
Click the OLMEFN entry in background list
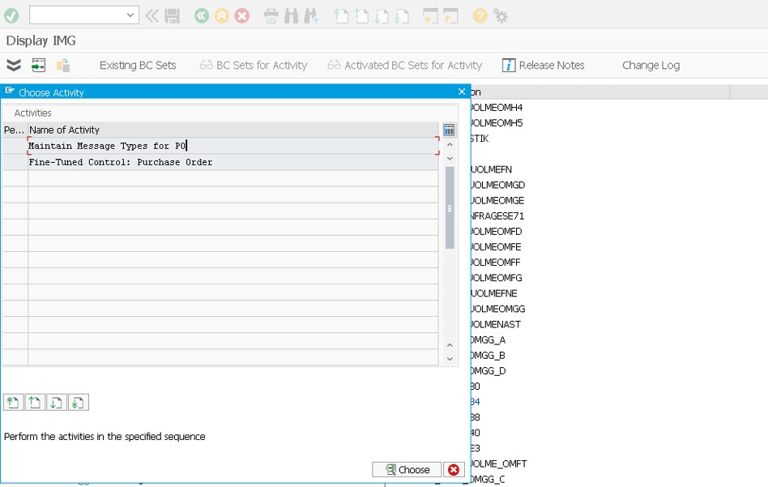click(491, 169)
